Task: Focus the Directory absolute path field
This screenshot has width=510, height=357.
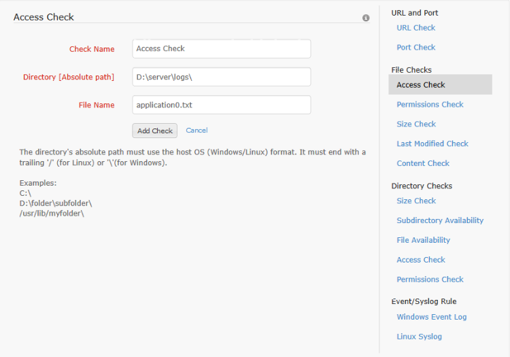Action: point(221,77)
